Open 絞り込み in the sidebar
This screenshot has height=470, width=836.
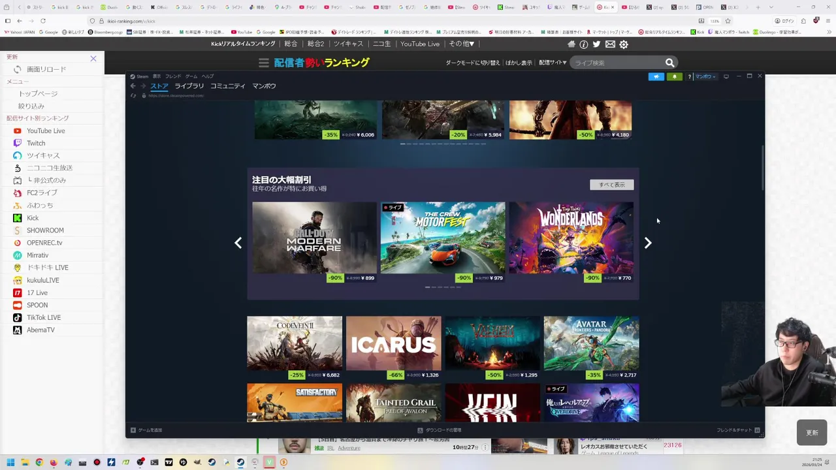click(31, 106)
